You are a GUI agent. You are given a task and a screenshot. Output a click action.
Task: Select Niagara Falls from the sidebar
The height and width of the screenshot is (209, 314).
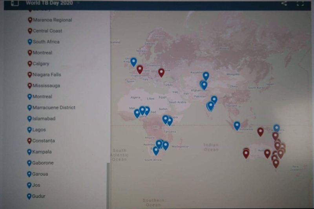pos(47,75)
